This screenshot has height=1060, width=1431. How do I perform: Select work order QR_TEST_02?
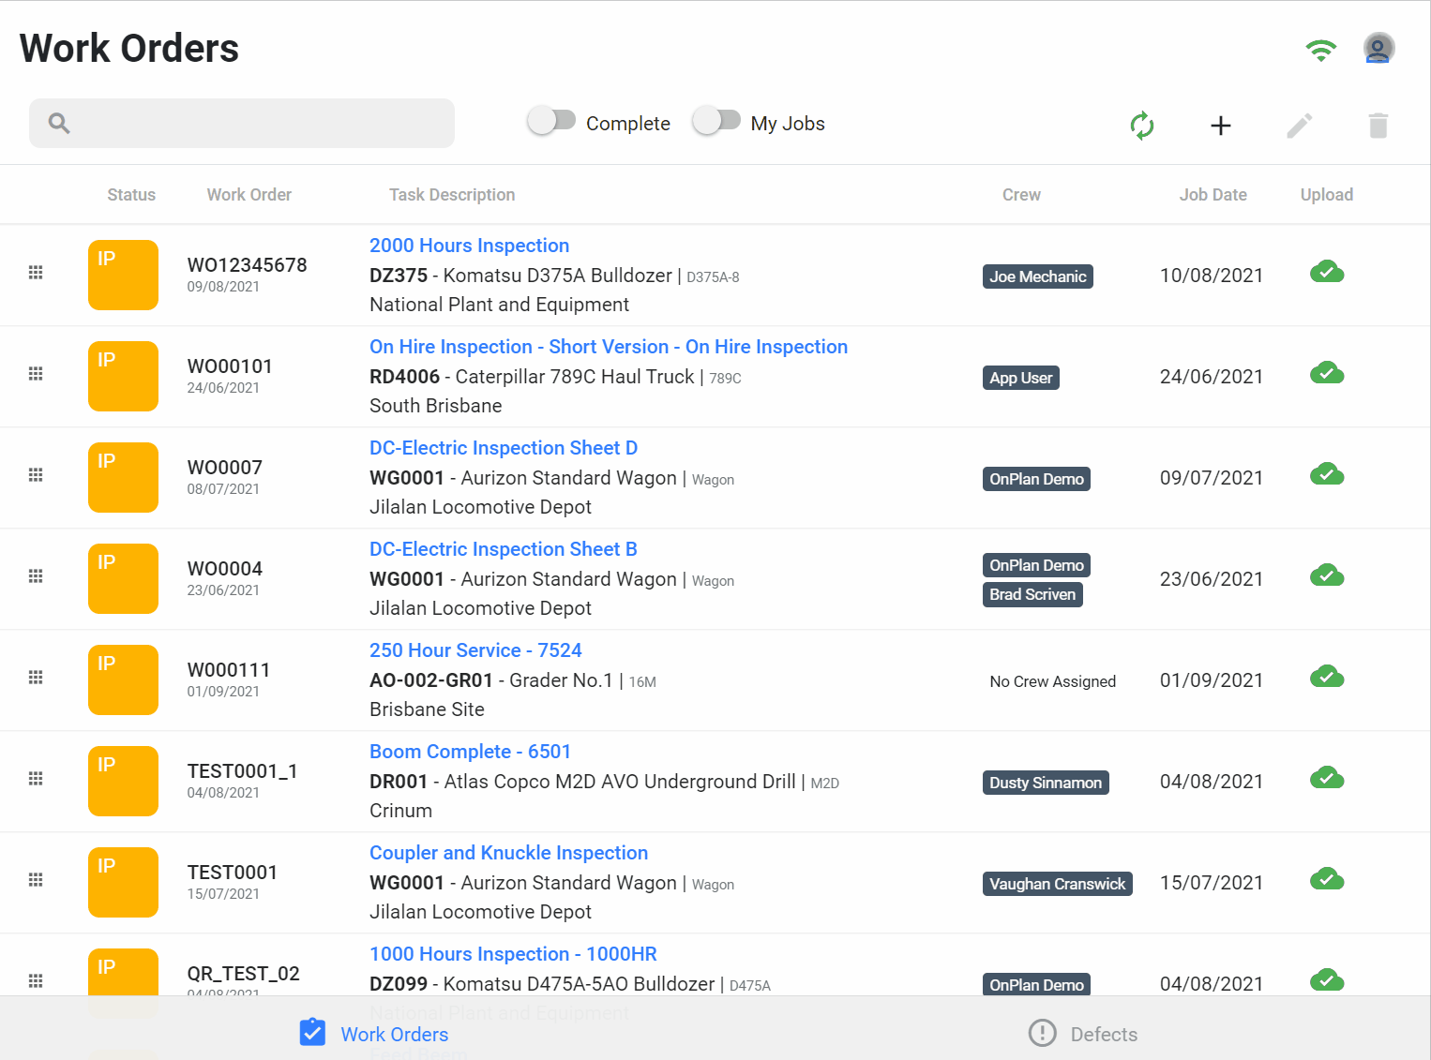(243, 974)
